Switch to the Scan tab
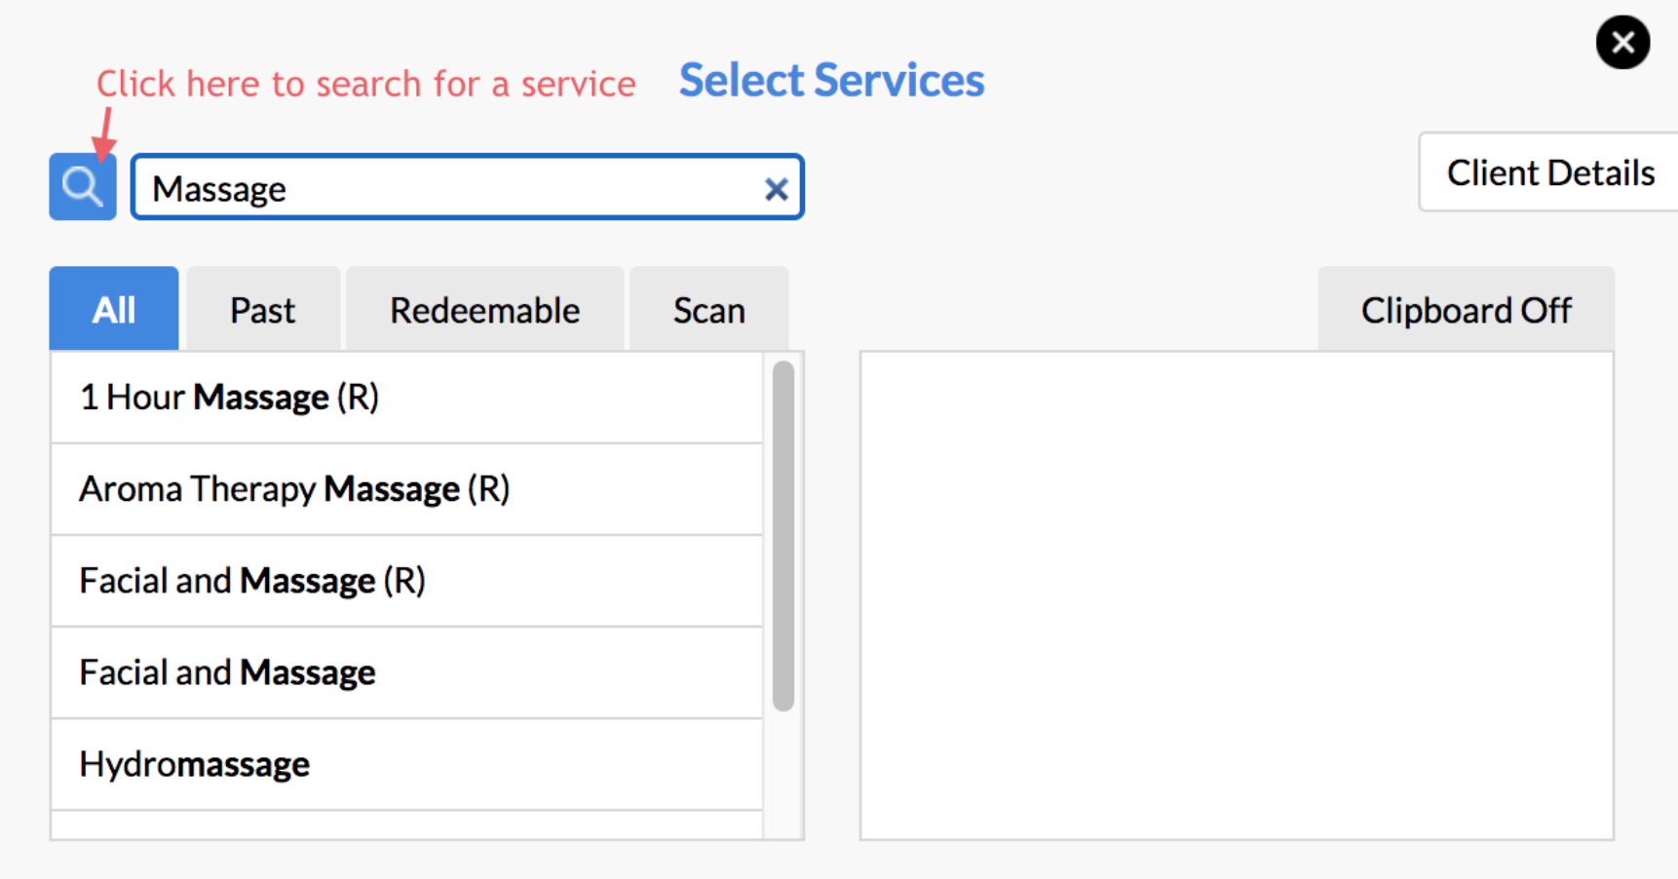 pyautogui.click(x=708, y=309)
